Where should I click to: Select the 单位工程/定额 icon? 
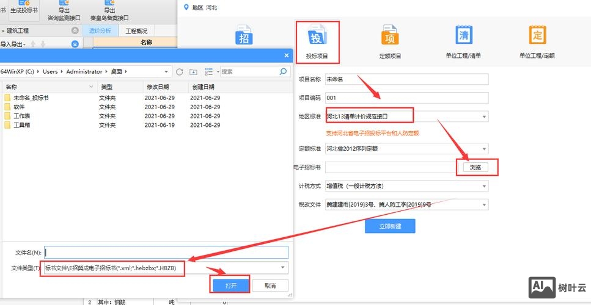(537, 42)
